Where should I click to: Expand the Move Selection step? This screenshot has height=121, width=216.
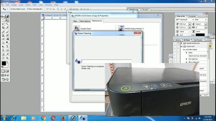(x=187, y=62)
